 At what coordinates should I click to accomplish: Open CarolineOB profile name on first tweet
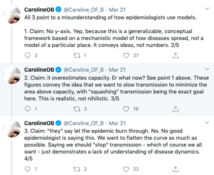click(x=39, y=10)
